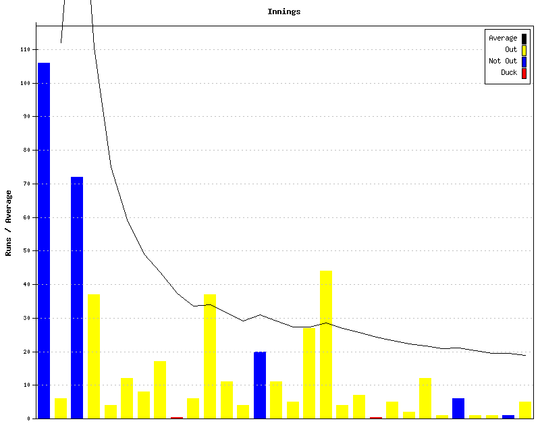Click the black Average legend swatch
The image size is (540, 432).
pyautogui.click(x=524, y=38)
